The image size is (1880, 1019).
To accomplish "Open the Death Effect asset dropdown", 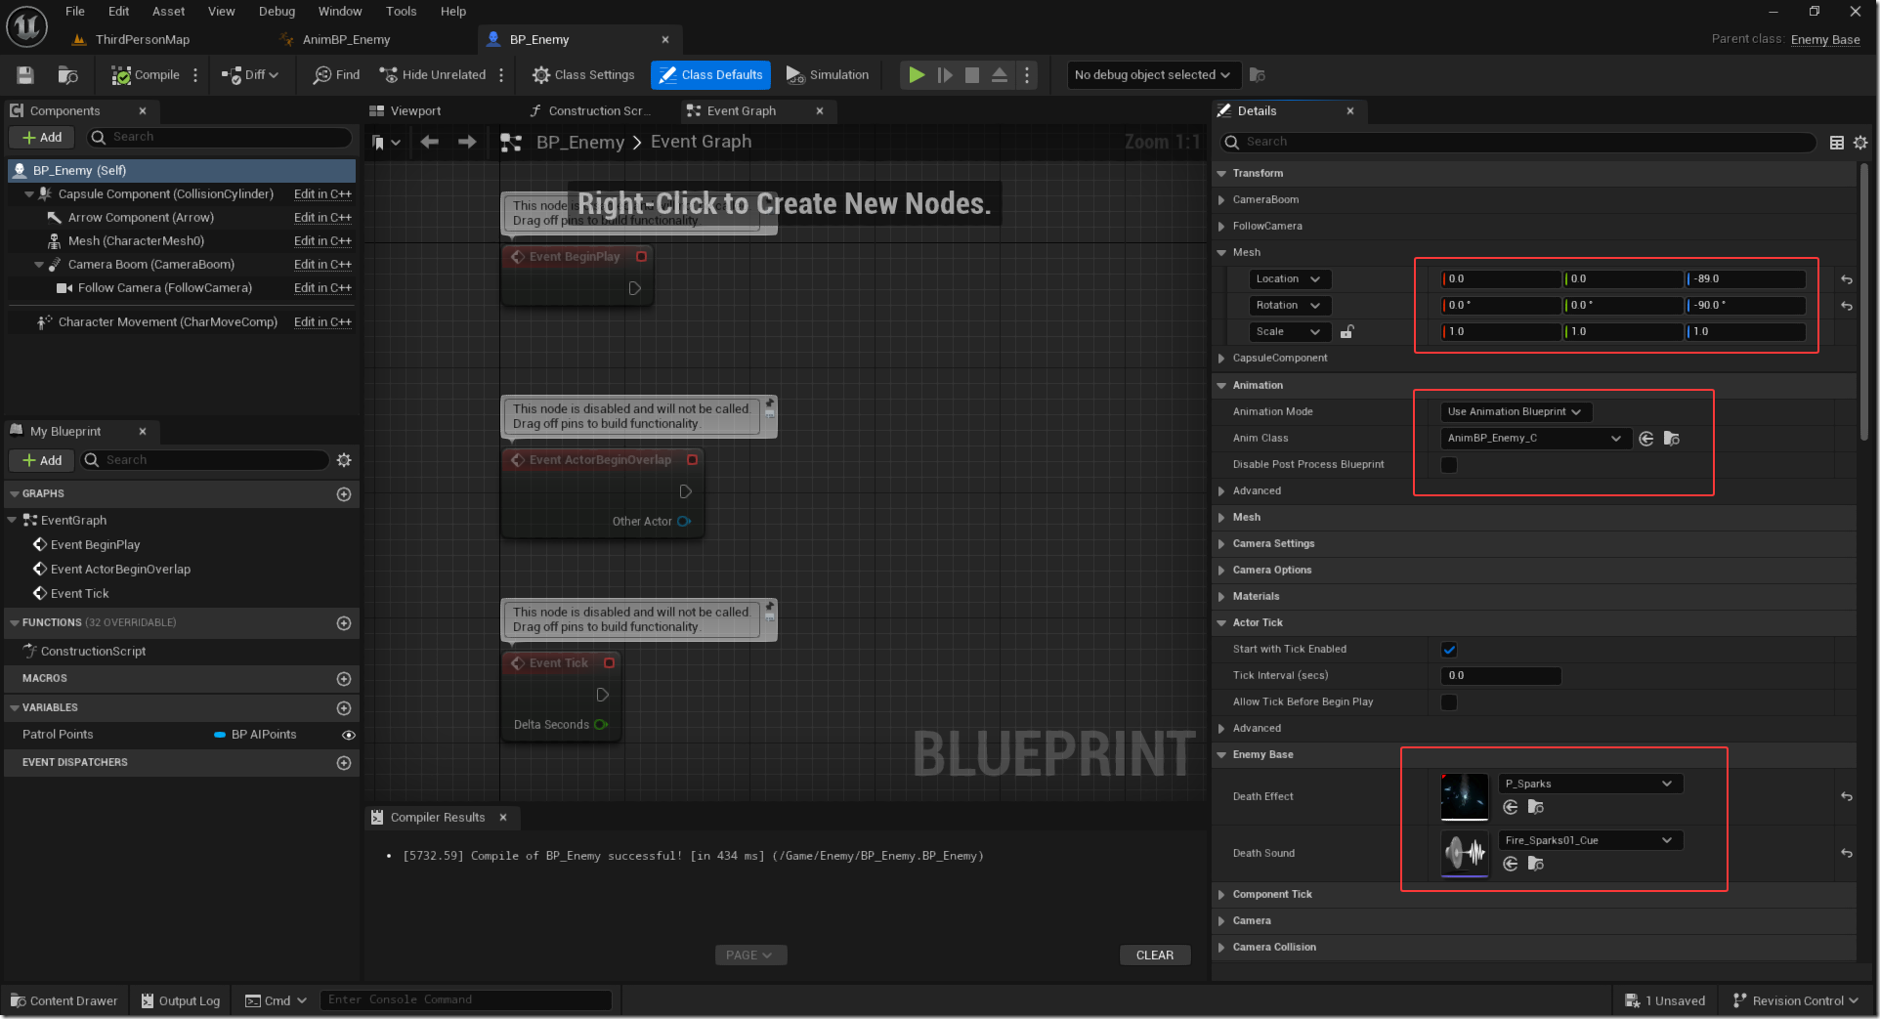I will click(1591, 784).
